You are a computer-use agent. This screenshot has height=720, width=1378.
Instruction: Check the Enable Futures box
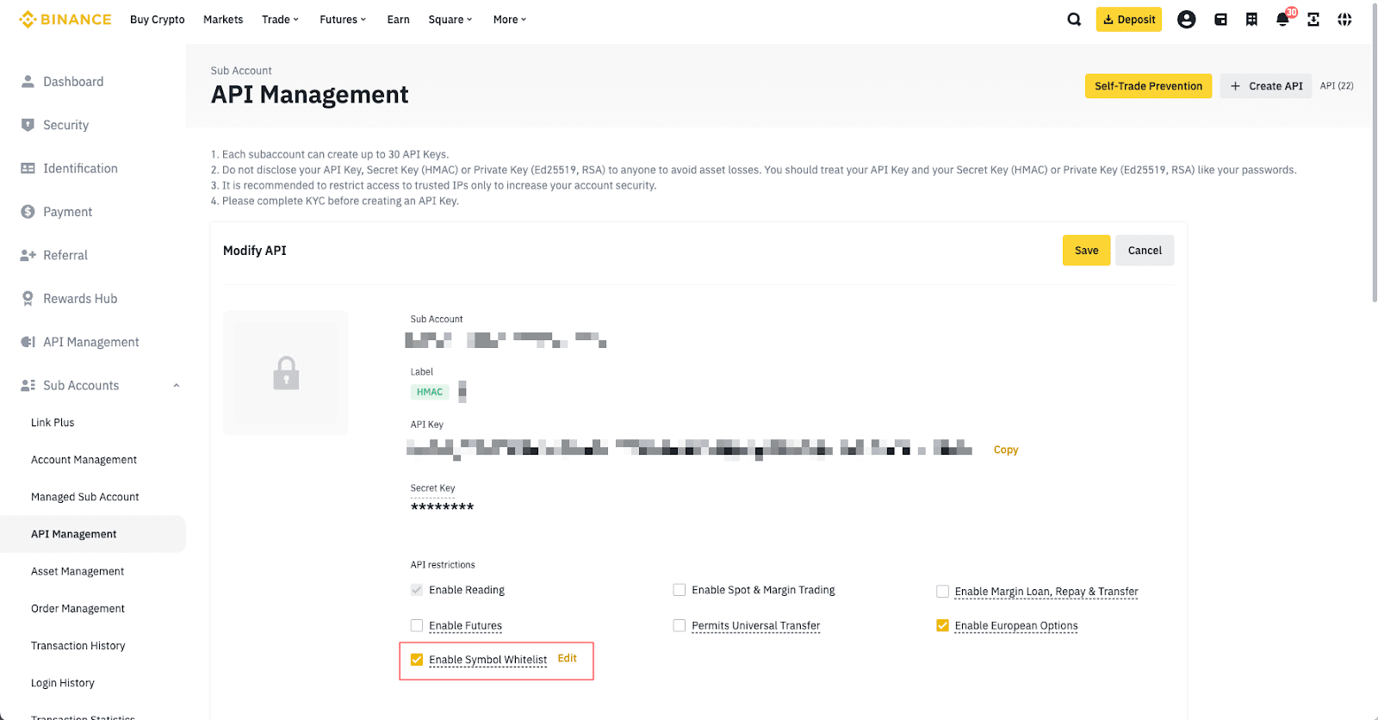(x=417, y=625)
